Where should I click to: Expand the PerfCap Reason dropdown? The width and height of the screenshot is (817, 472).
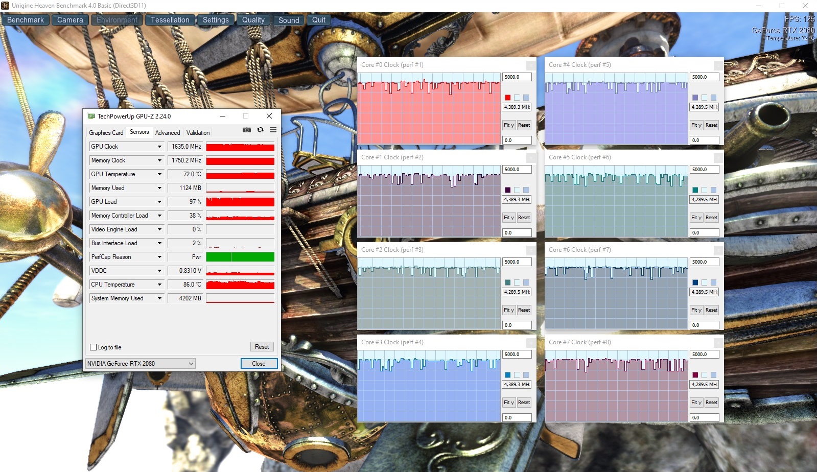[159, 257]
